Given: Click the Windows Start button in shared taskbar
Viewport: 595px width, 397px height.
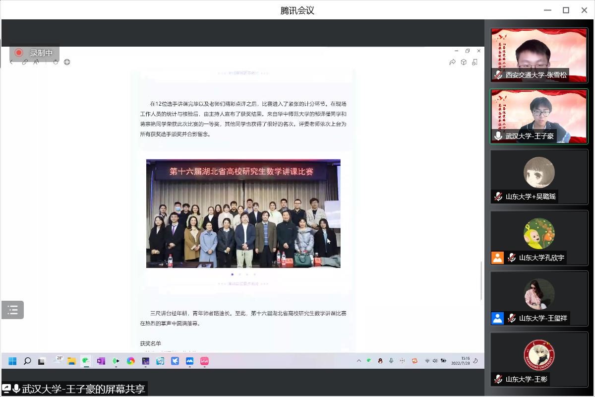Looking at the screenshot, I should (x=12, y=361).
